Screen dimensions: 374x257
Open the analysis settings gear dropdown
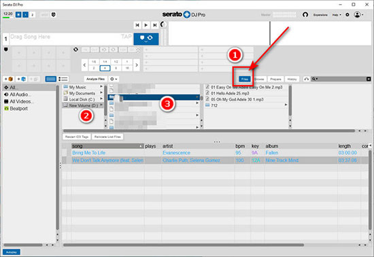pos(114,79)
